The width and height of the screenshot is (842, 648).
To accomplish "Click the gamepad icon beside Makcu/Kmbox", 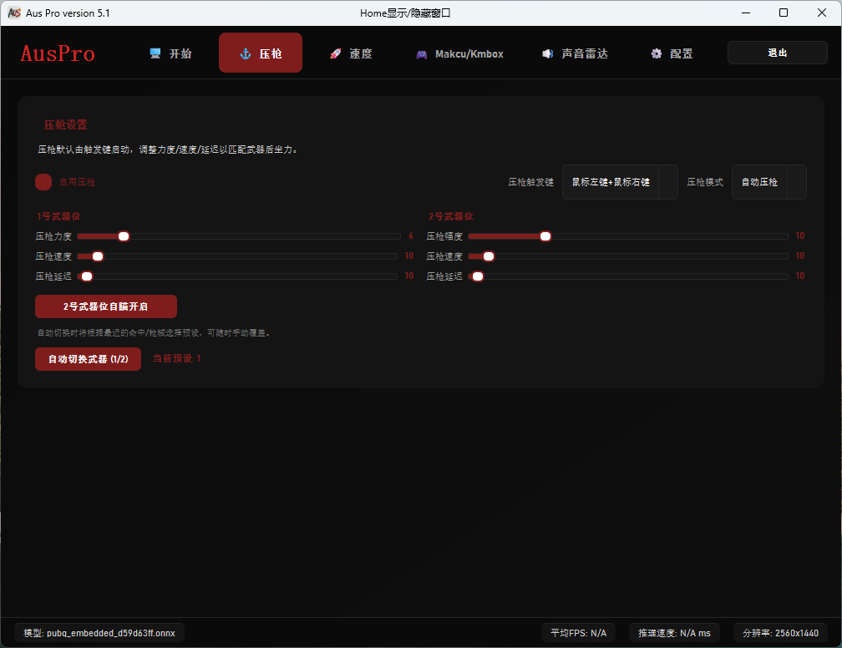I will click(x=422, y=54).
